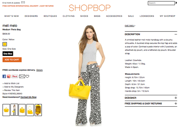This screenshot has width=180, height=128.
Task: Collapse the Description section
Action: [x=175, y=34]
